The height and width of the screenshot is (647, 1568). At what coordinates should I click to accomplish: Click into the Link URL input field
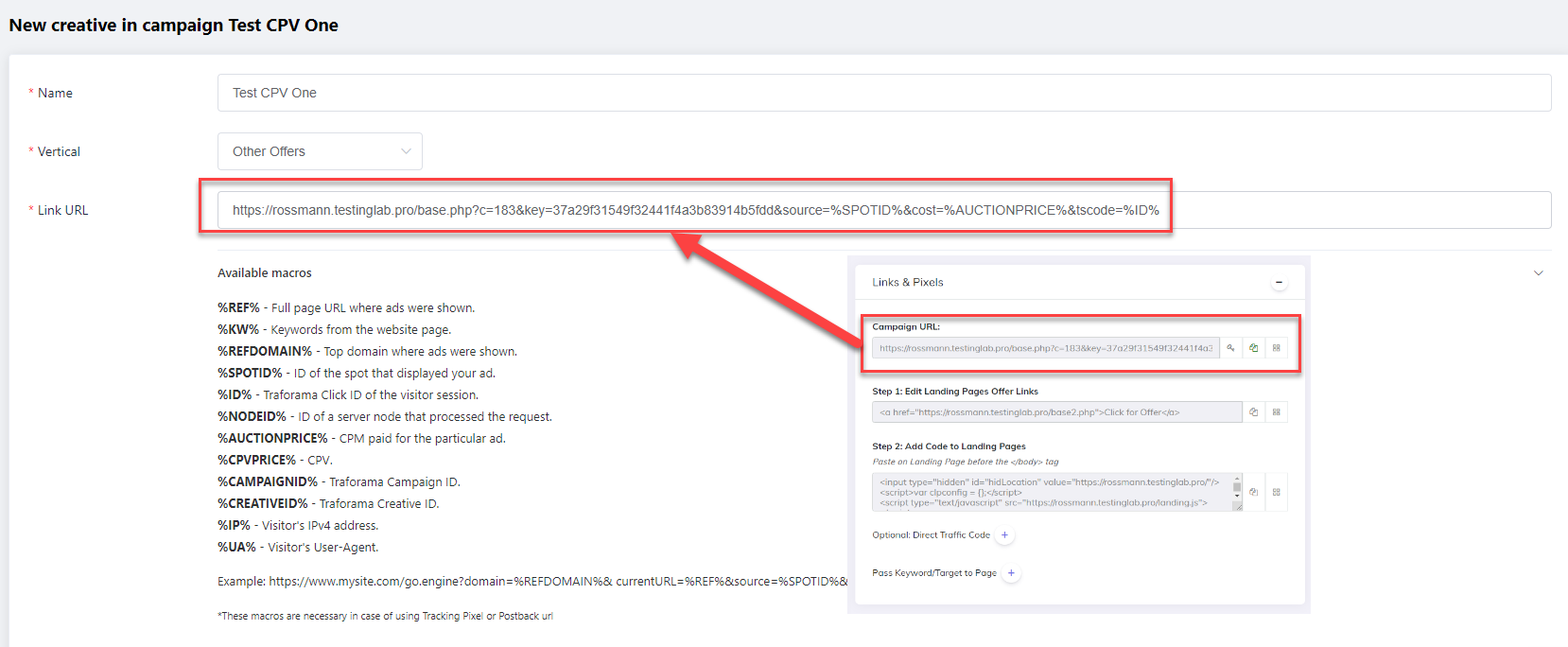click(x=883, y=210)
